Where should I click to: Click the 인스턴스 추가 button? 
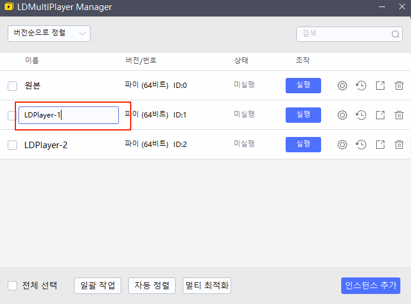pyautogui.click(x=371, y=286)
